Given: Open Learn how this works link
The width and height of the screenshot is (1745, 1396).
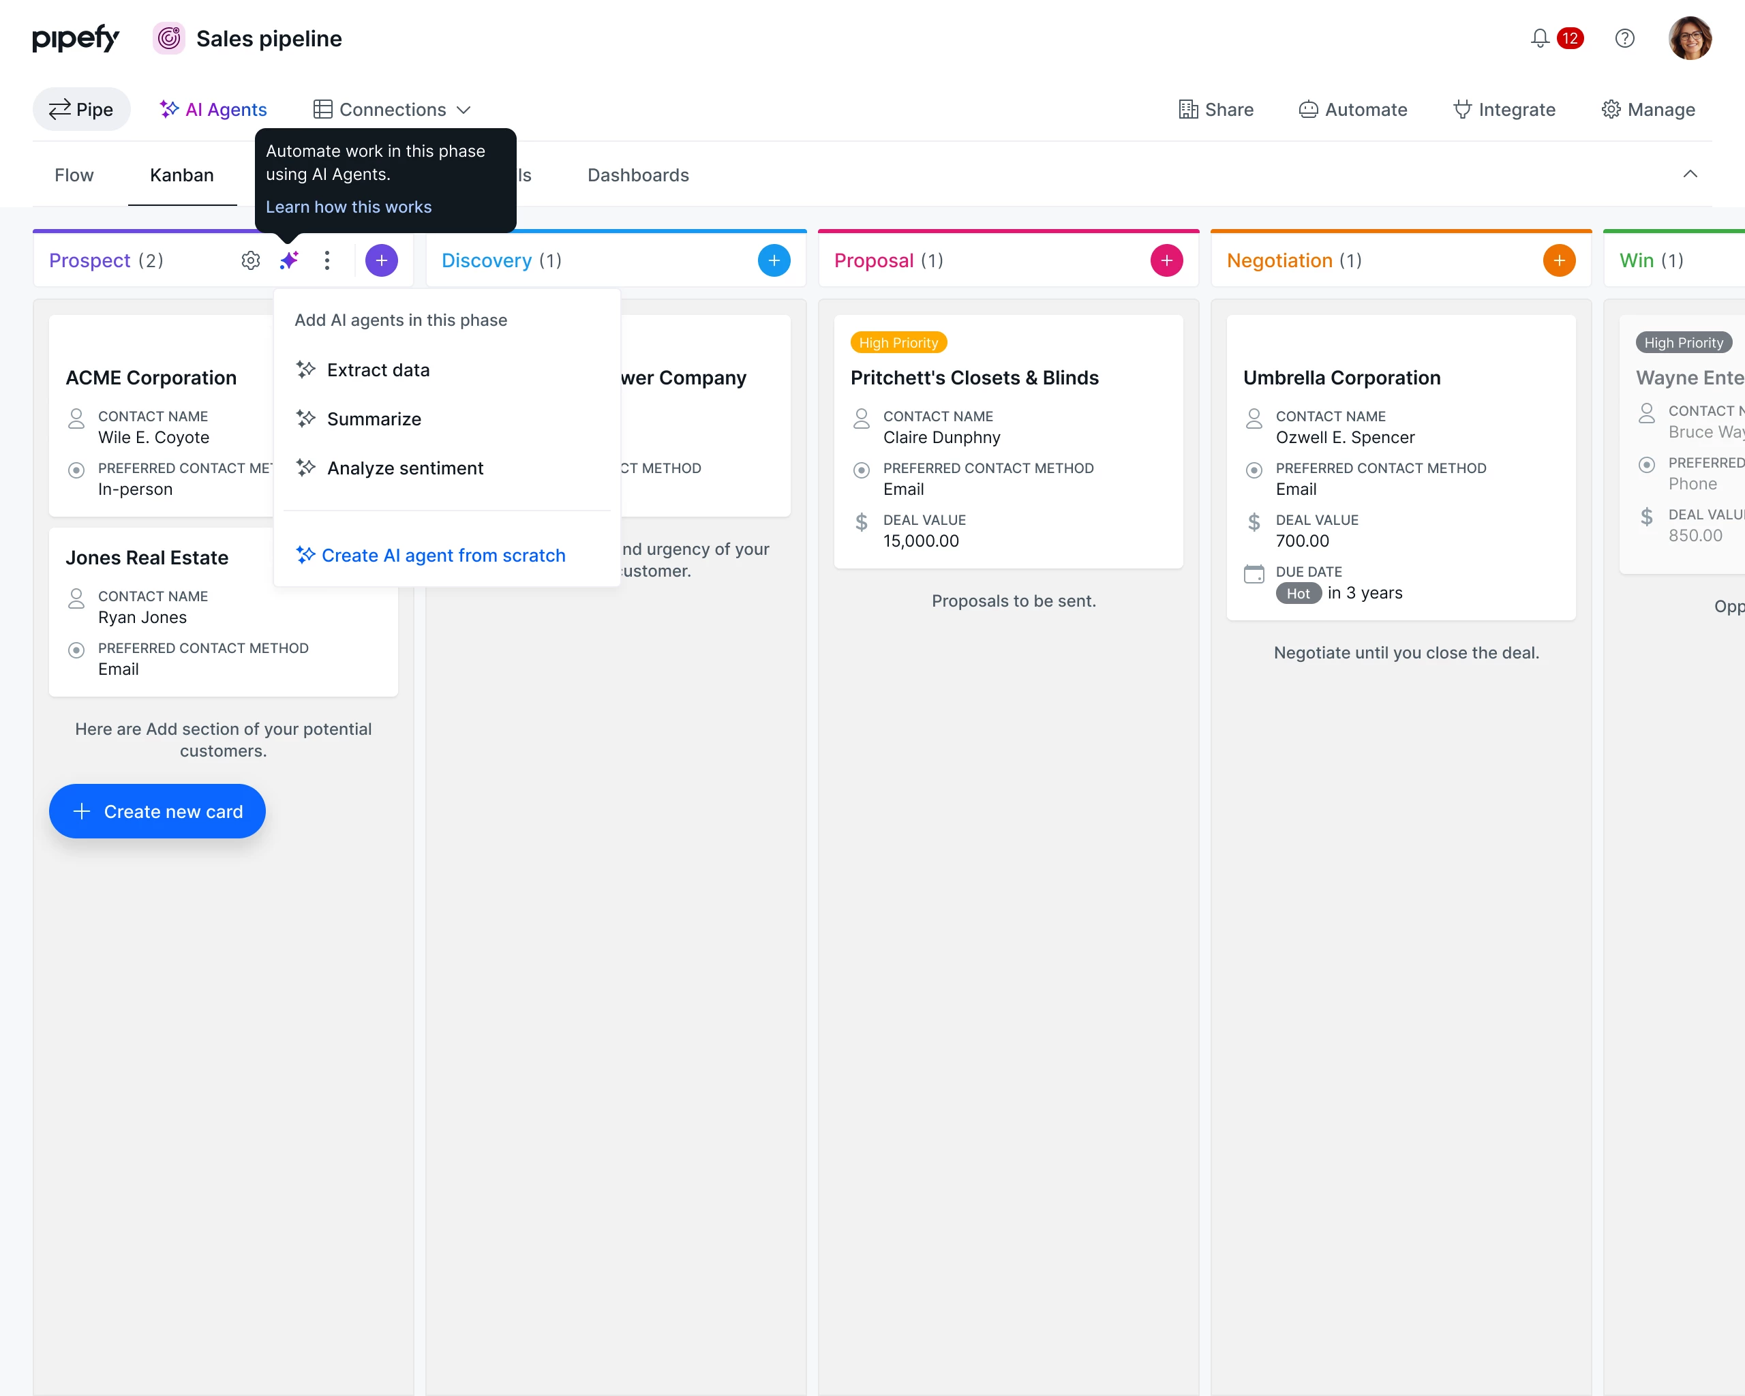Looking at the screenshot, I should point(348,207).
